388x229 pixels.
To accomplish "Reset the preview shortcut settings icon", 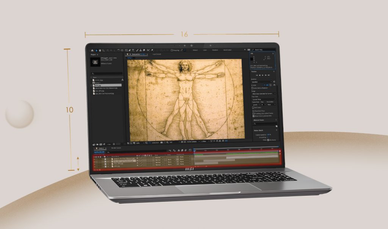I will pyautogui.click(x=274, y=82).
